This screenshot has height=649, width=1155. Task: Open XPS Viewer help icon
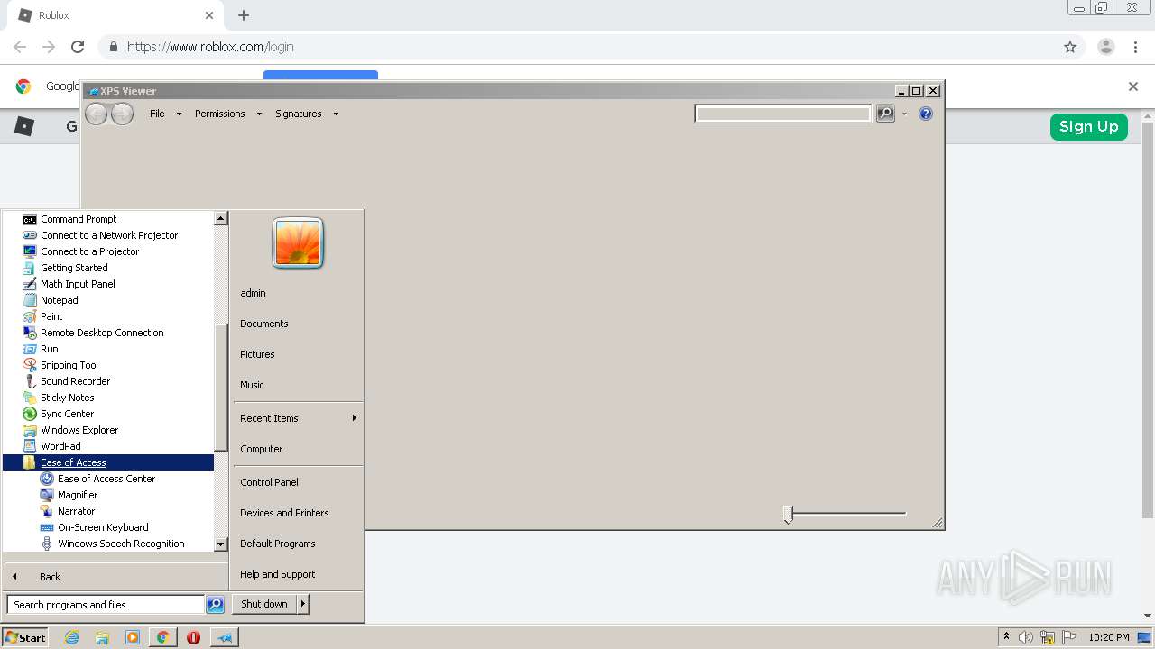[925, 114]
